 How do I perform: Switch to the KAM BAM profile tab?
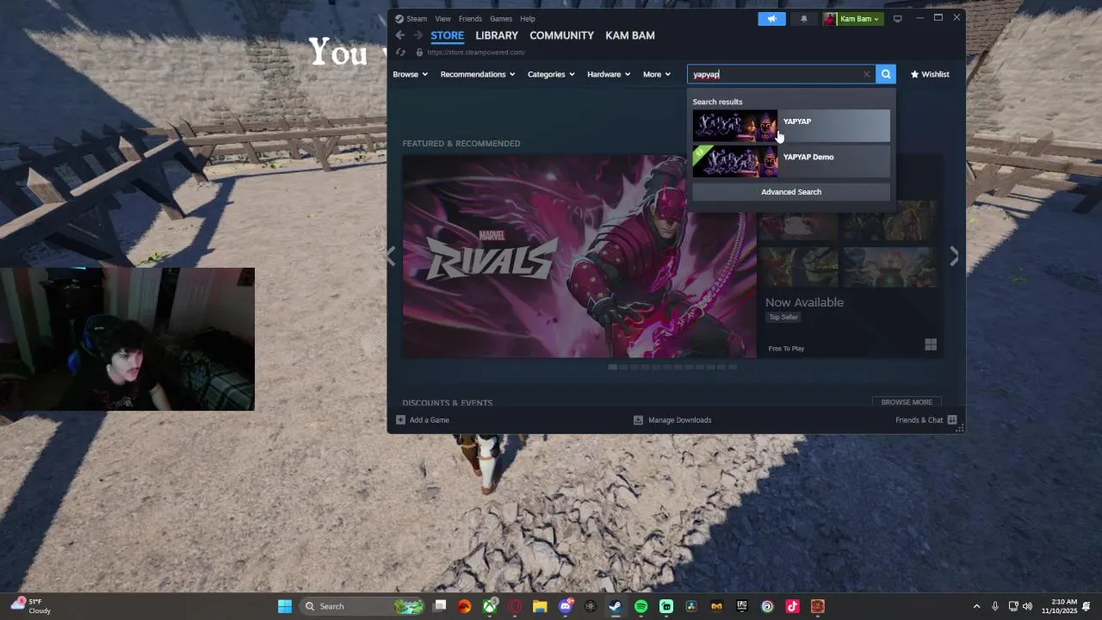tap(630, 35)
